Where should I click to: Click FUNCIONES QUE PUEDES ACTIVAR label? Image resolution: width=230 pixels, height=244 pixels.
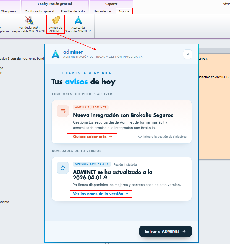82,94
